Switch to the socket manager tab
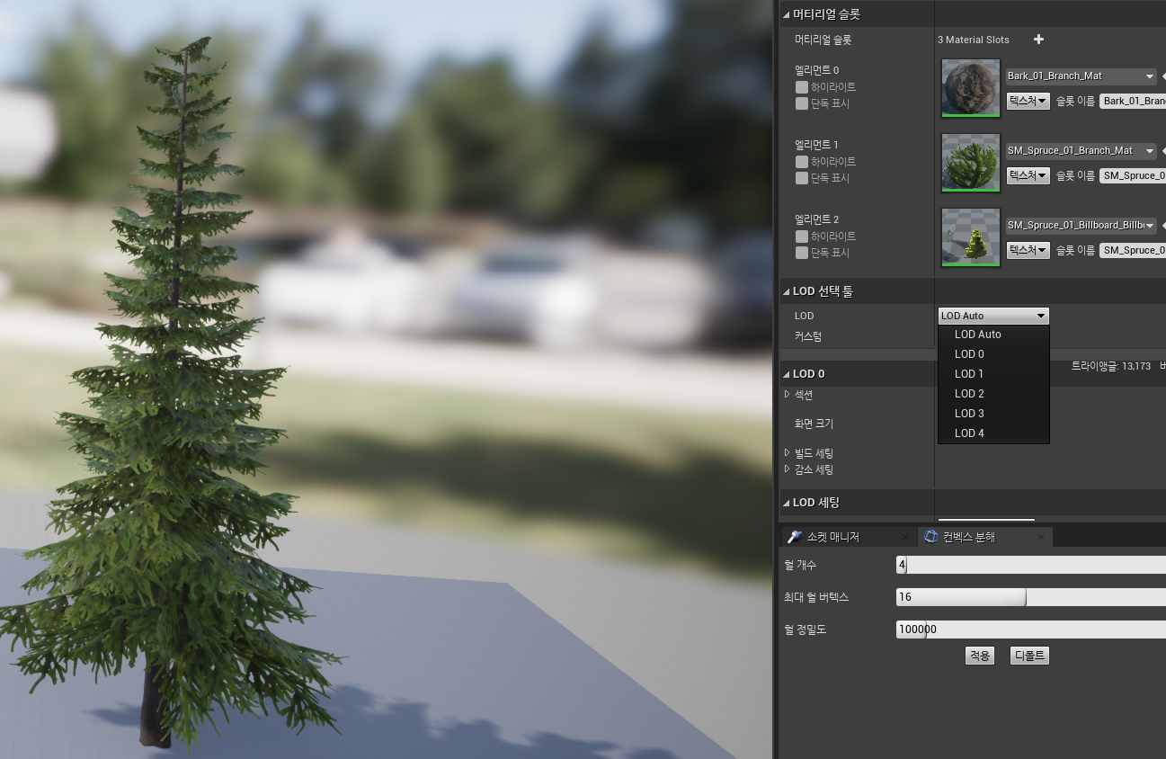Screen dimensions: 1166x759 [x=848, y=537]
